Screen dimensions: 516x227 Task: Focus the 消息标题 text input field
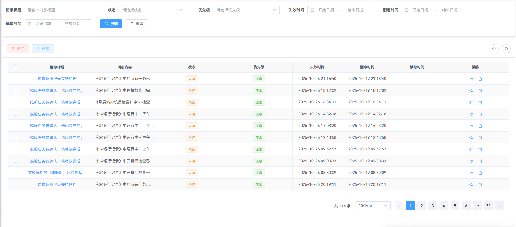pos(58,10)
